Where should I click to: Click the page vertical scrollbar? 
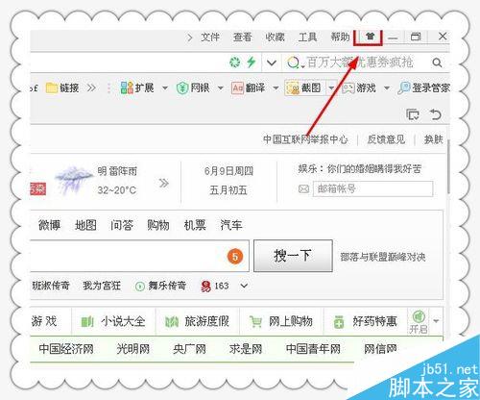(448, 166)
